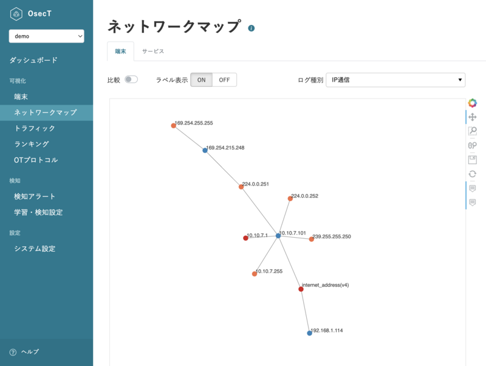Select the Wheel Zoom tool
Viewport: 486px width, 366px height.
pyautogui.click(x=473, y=145)
